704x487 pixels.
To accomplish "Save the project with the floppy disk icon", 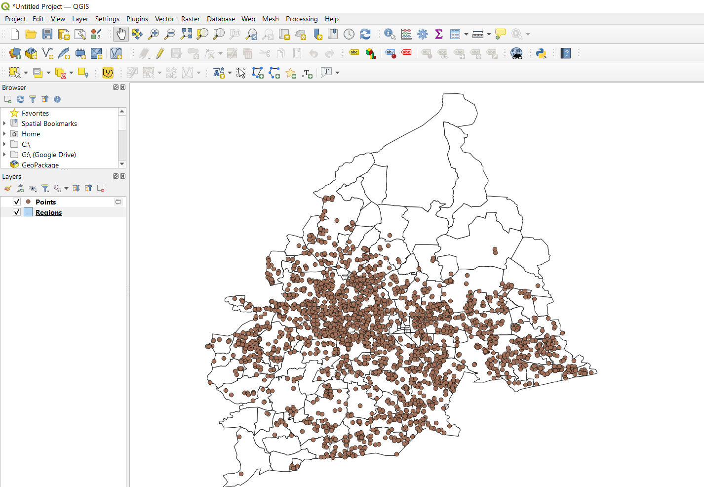I will pyautogui.click(x=47, y=34).
